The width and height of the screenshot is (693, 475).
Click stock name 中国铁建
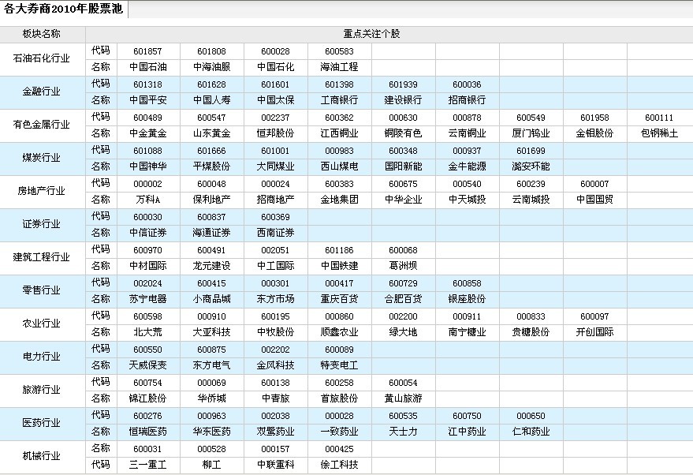[x=340, y=266]
